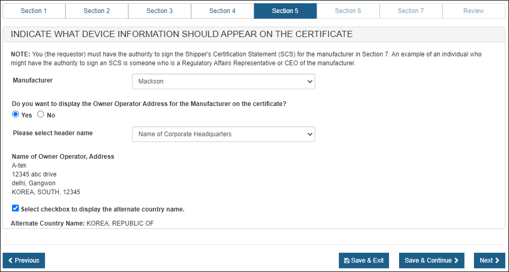Click Save & Continue button
This screenshot has height=272, width=509.
(x=431, y=261)
